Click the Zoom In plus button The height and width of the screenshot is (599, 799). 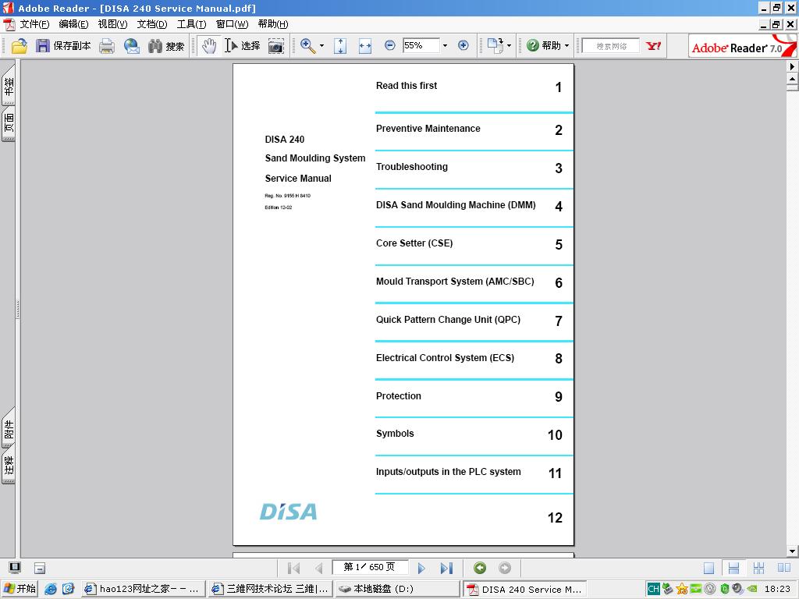point(463,45)
